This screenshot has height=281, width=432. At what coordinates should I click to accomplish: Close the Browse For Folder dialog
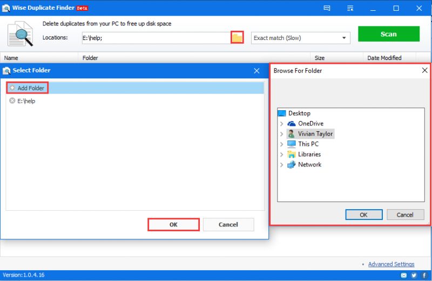[x=424, y=70]
